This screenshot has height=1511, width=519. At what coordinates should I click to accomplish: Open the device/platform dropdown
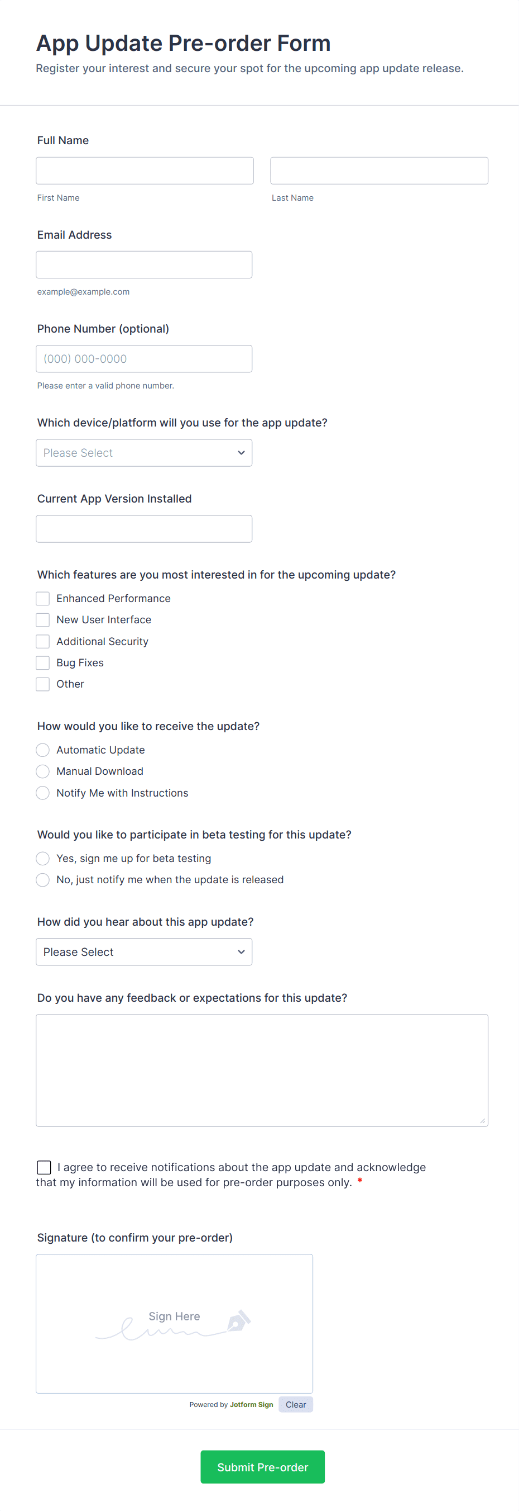pyautogui.click(x=143, y=452)
